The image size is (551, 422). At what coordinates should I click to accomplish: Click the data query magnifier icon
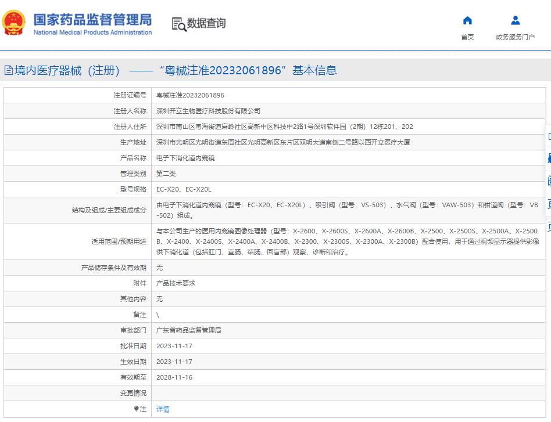(x=179, y=24)
